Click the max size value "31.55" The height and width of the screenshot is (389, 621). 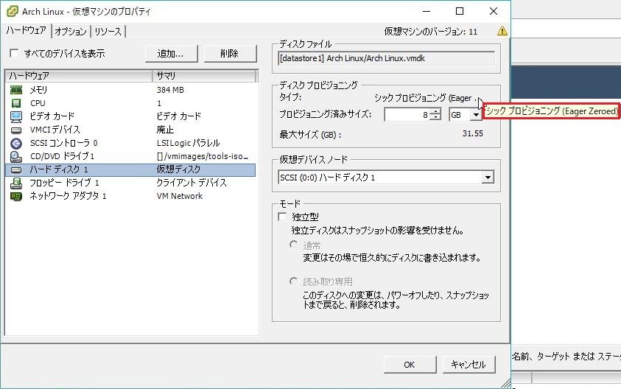472,133
